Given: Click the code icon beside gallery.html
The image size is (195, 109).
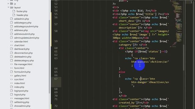Looking at the screenshot, I should point(12,76).
